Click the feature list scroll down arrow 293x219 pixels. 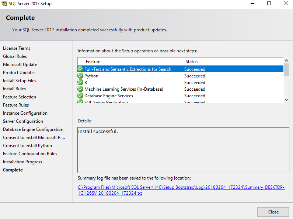click(x=286, y=100)
